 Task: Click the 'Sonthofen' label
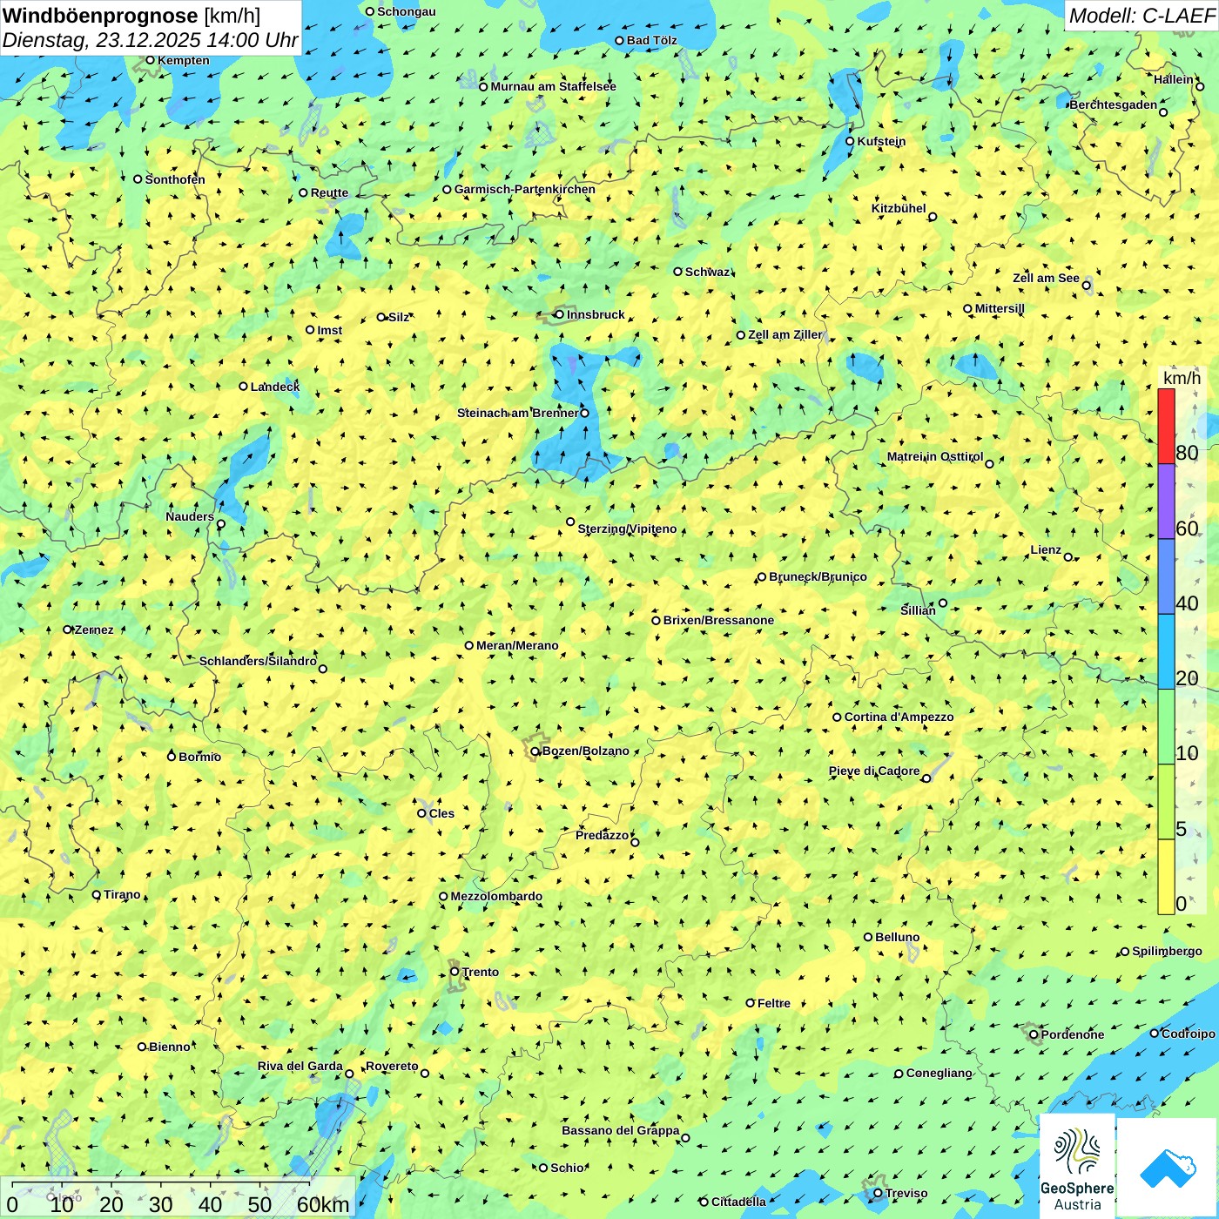pyautogui.click(x=175, y=179)
